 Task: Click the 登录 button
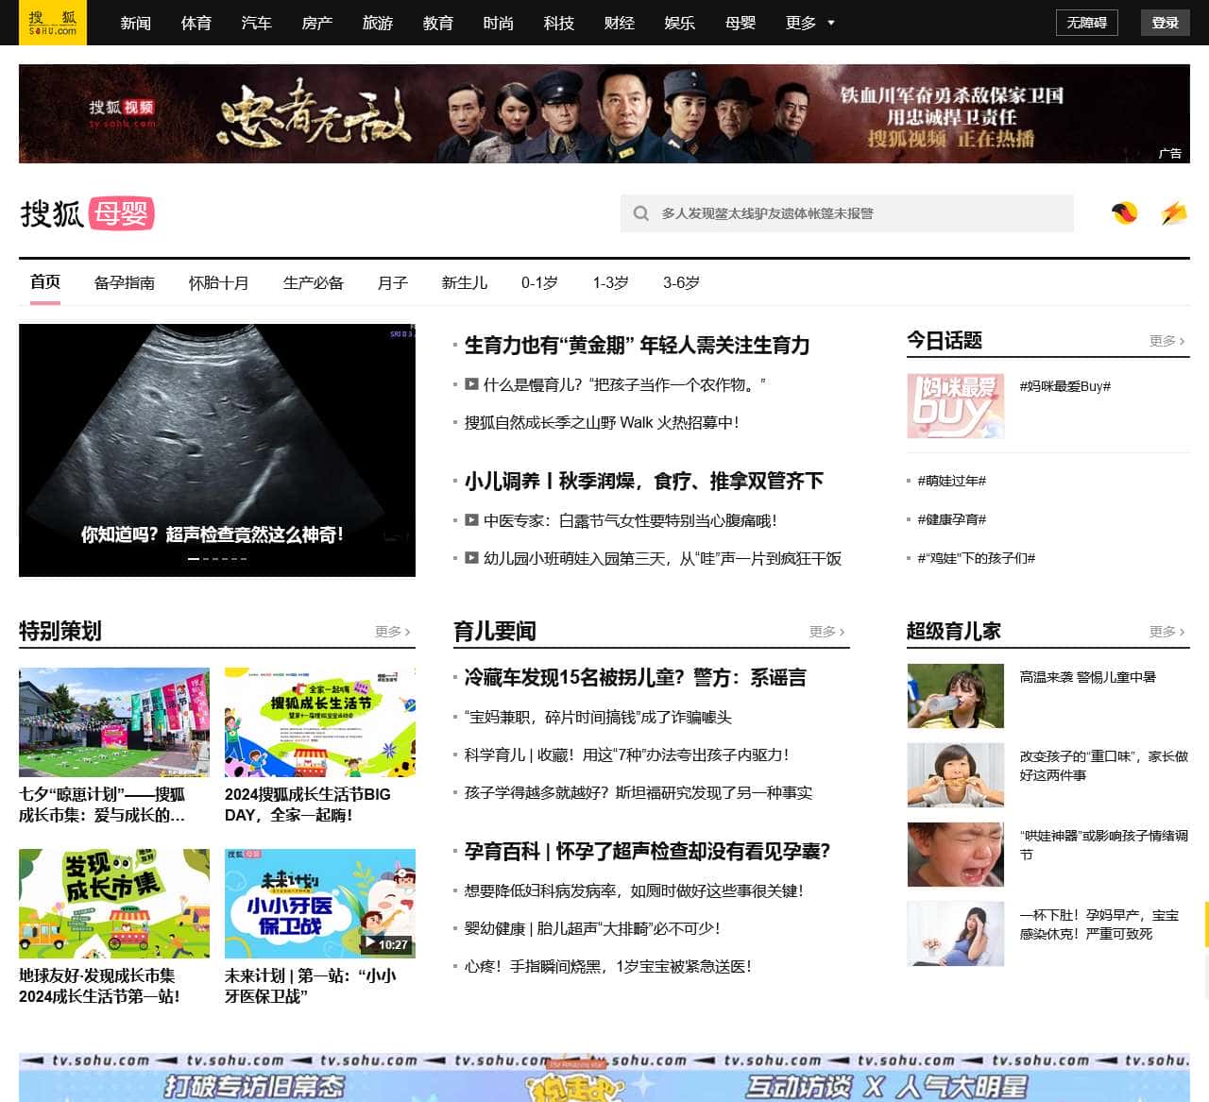coord(1165,23)
